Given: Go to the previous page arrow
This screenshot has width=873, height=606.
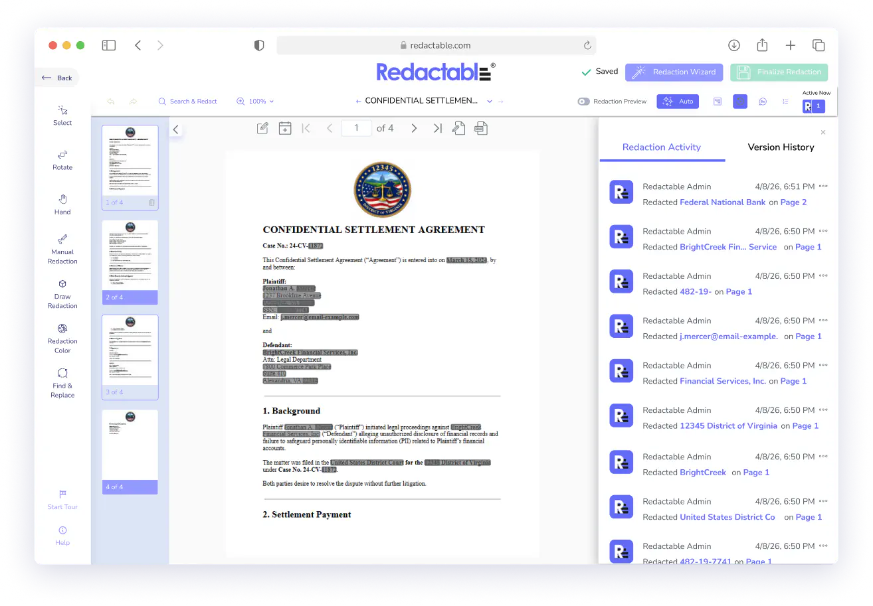Looking at the screenshot, I should pos(330,128).
